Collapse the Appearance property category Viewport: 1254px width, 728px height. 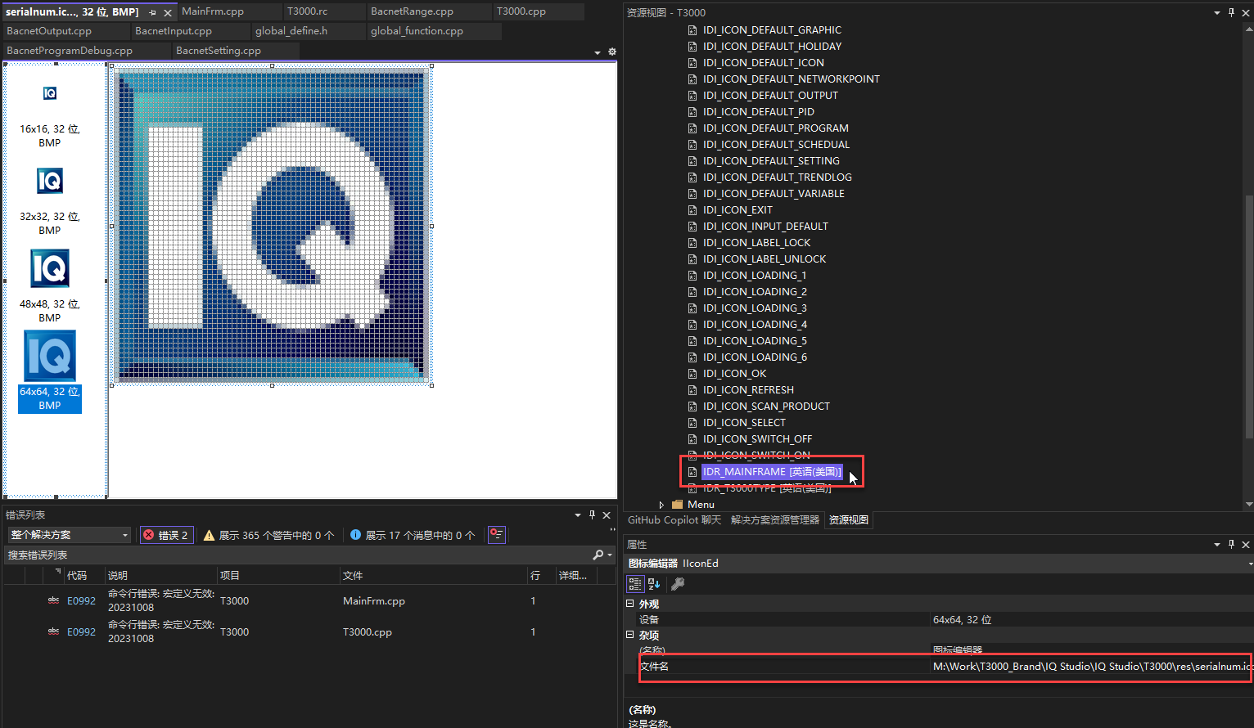630,604
